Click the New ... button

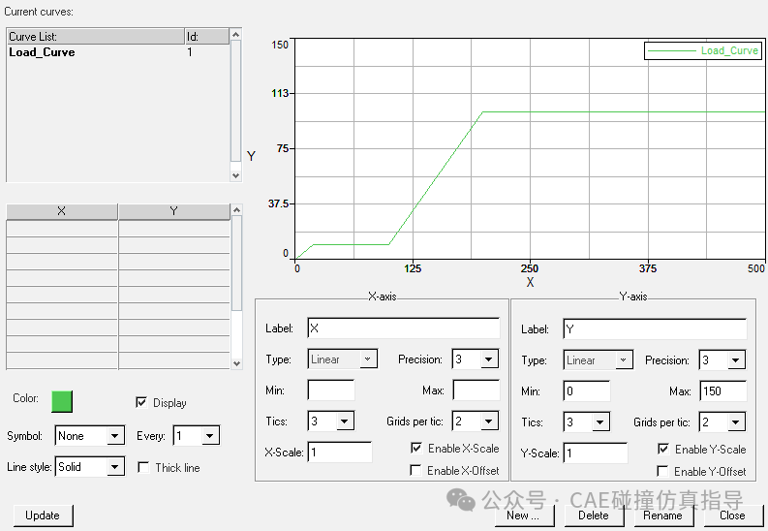click(x=524, y=515)
